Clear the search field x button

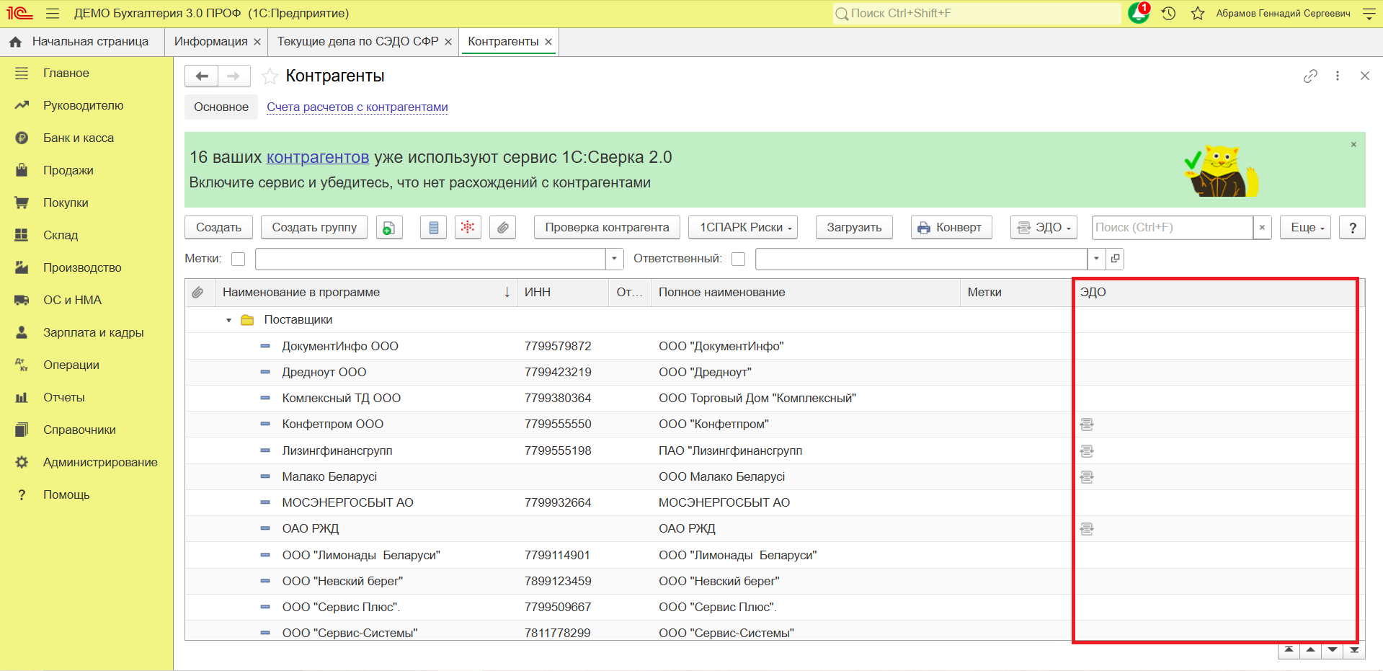click(x=1262, y=228)
